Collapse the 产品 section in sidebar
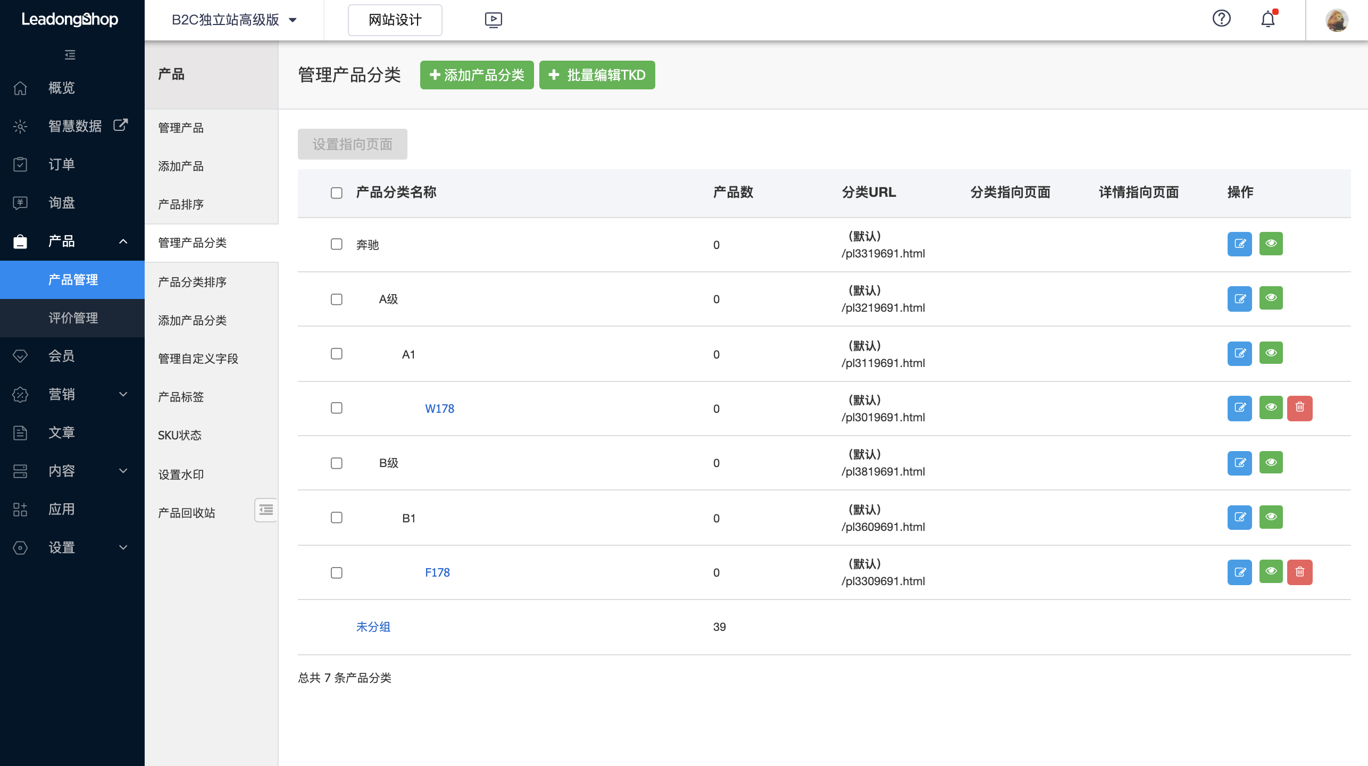Viewport: 1368px width, 766px height. pyautogui.click(x=124, y=241)
